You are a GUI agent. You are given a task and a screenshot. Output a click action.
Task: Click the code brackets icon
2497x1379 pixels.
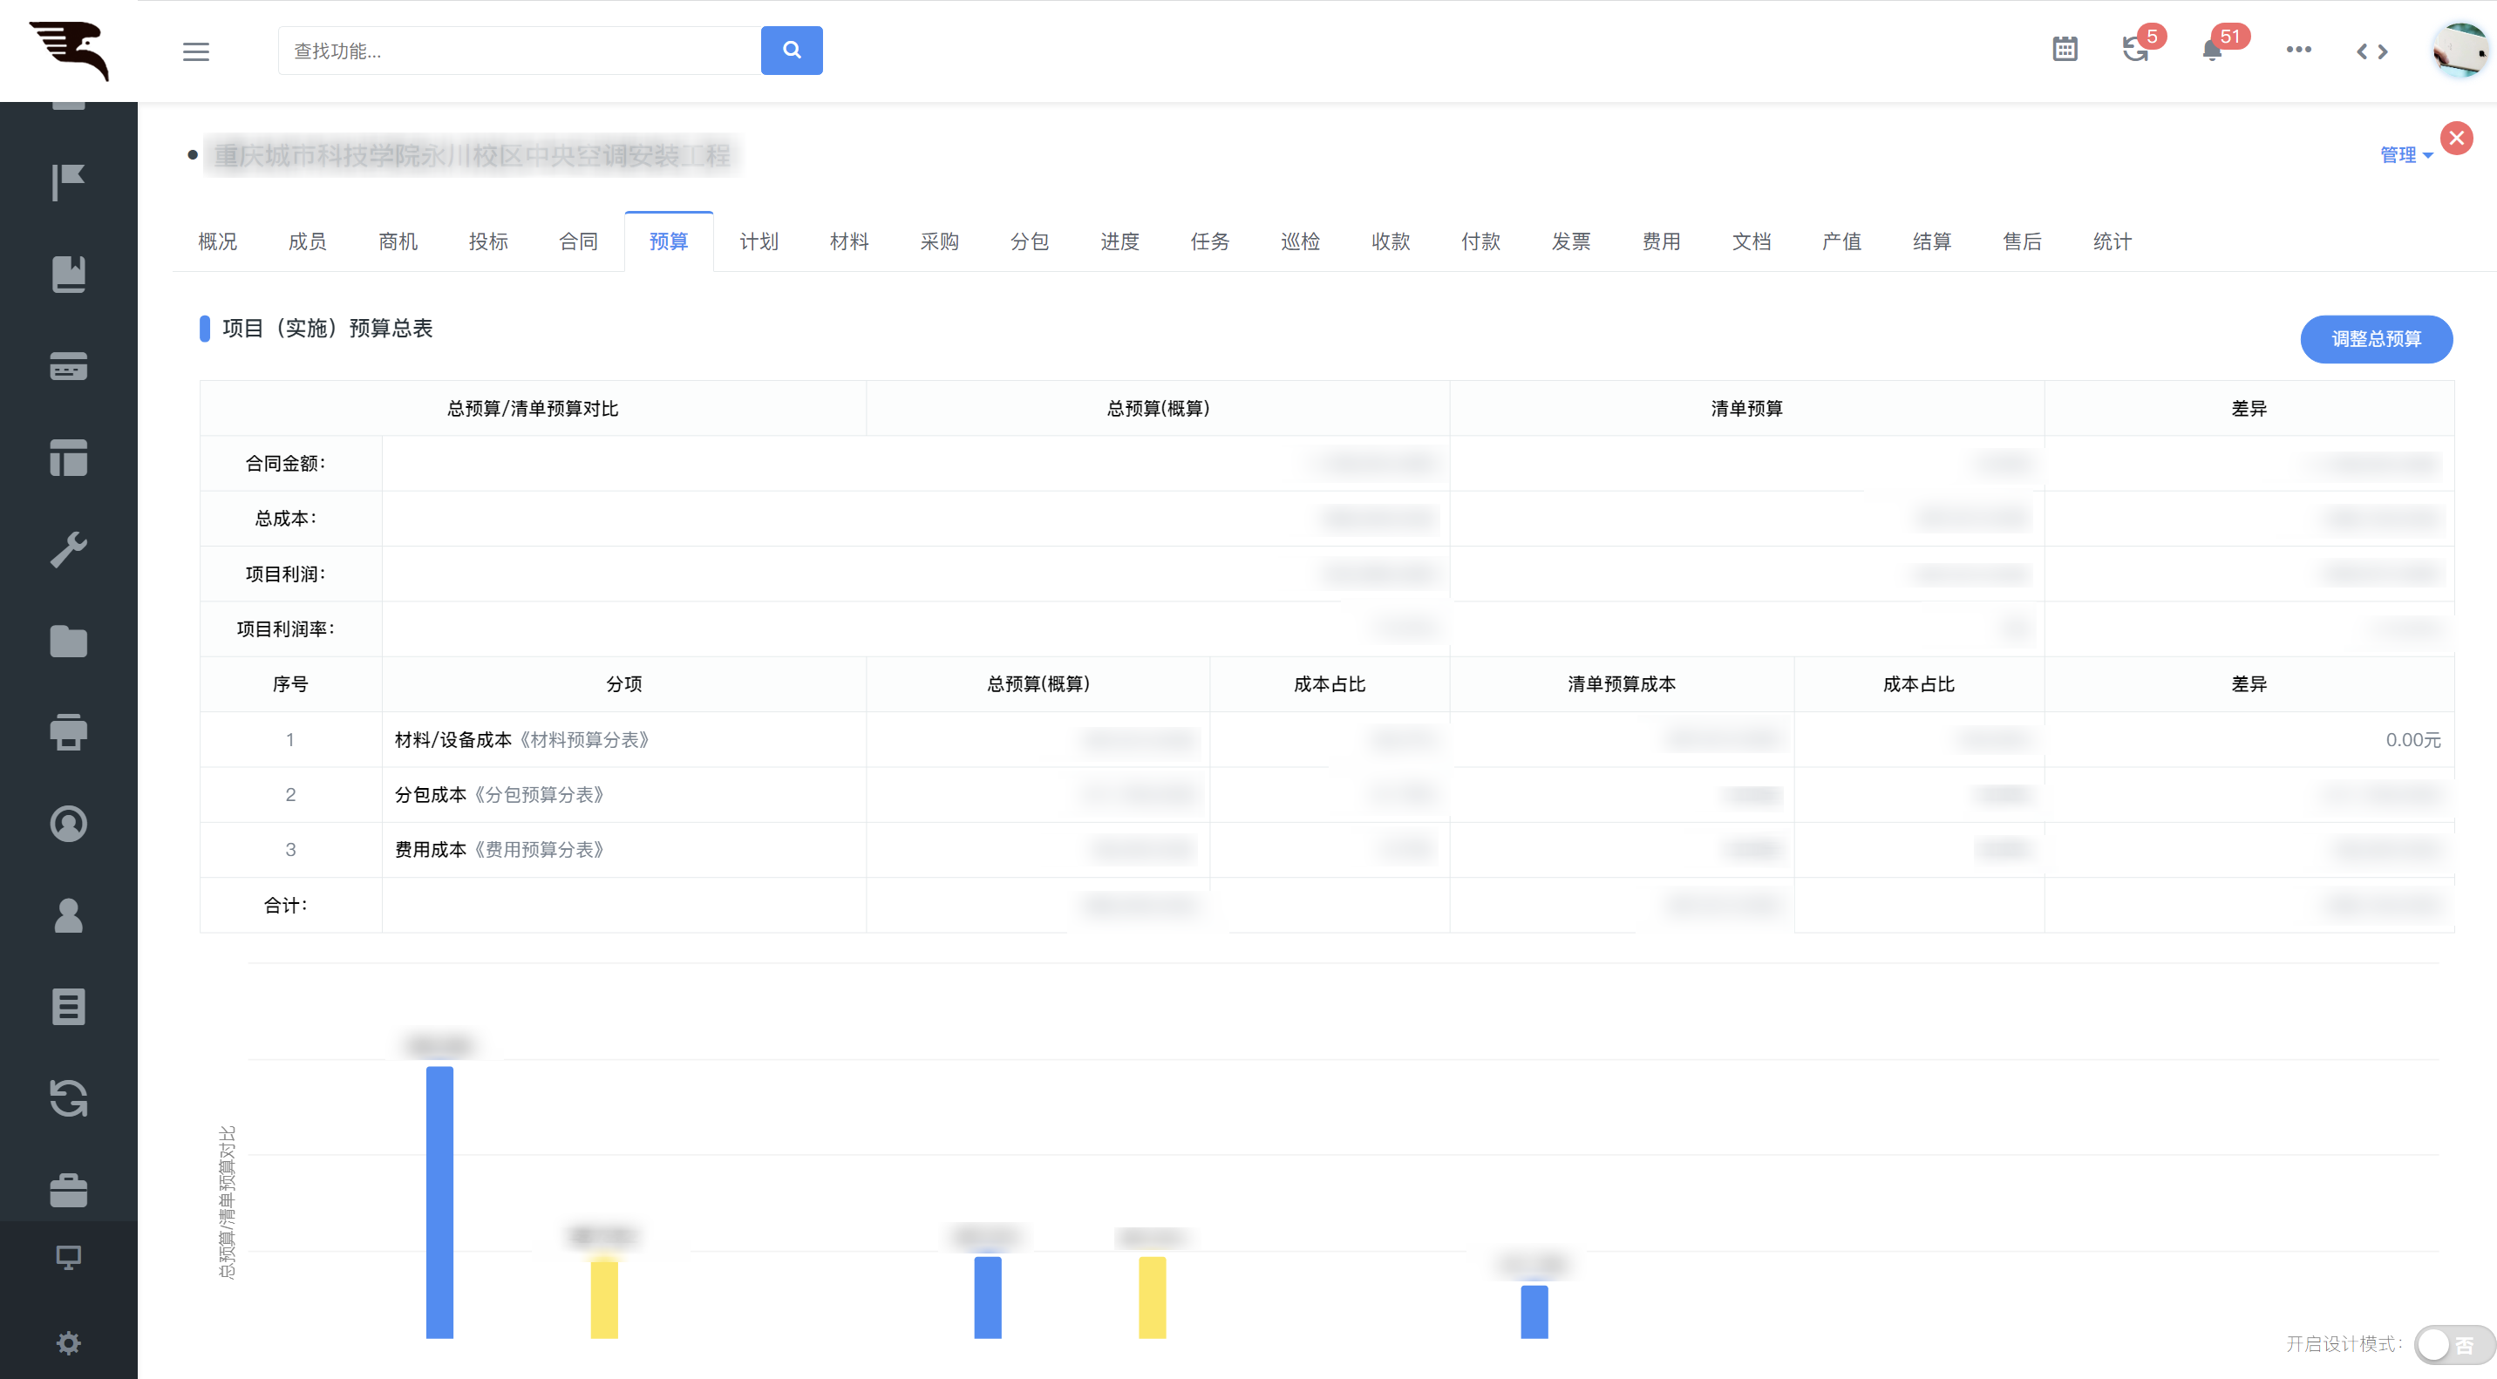coord(2372,51)
